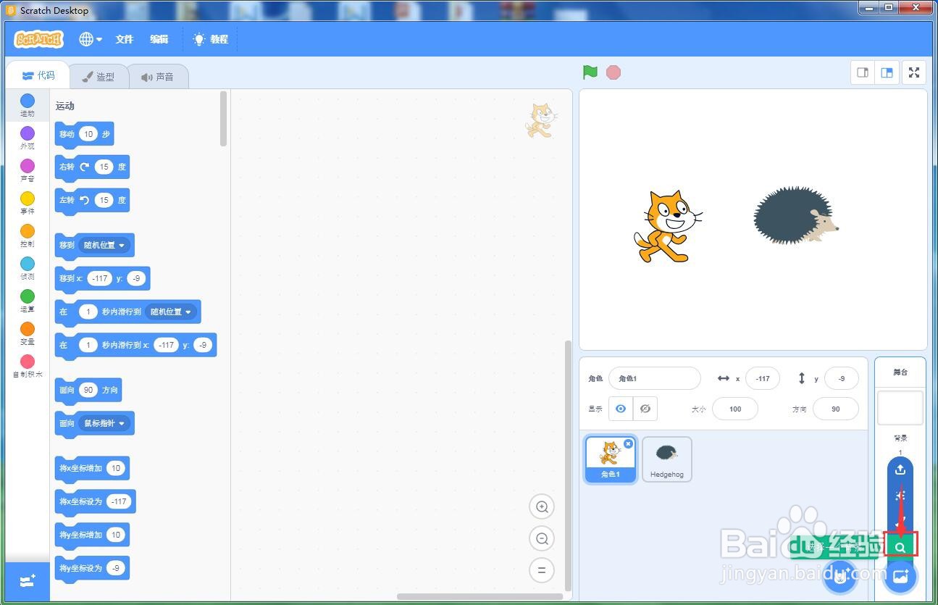Select the 运动 motion category
Viewport: 938px width, 605px height.
28,105
